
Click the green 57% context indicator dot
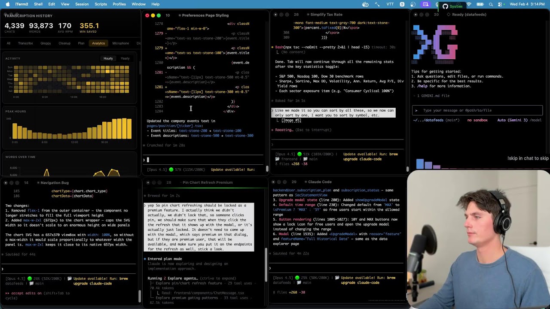coord(171,170)
